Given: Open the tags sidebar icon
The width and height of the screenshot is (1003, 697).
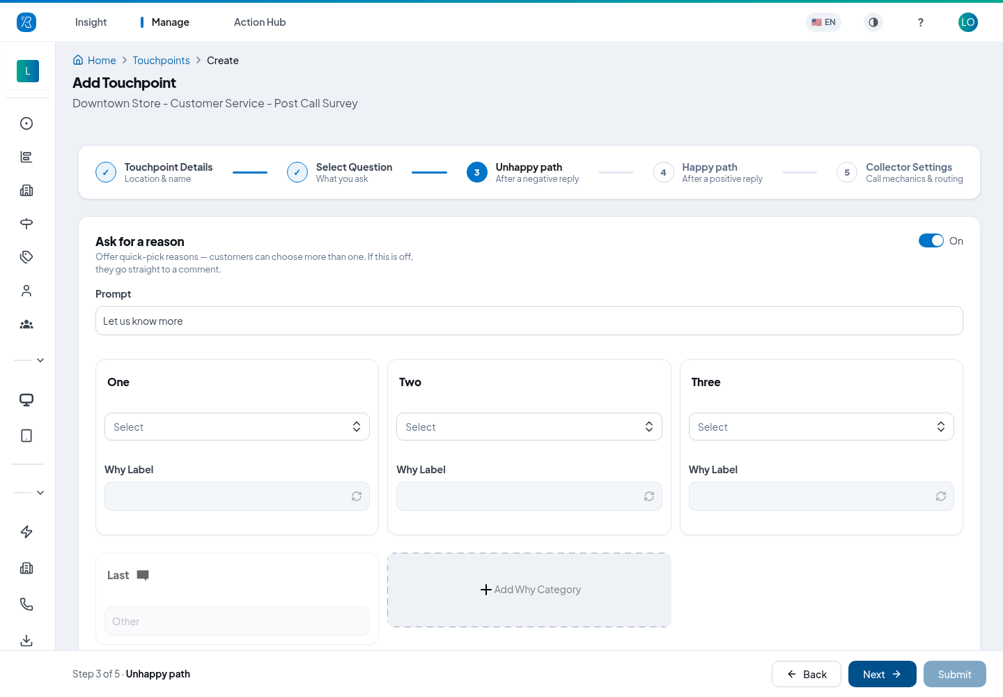Looking at the screenshot, I should tap(26, 257).
